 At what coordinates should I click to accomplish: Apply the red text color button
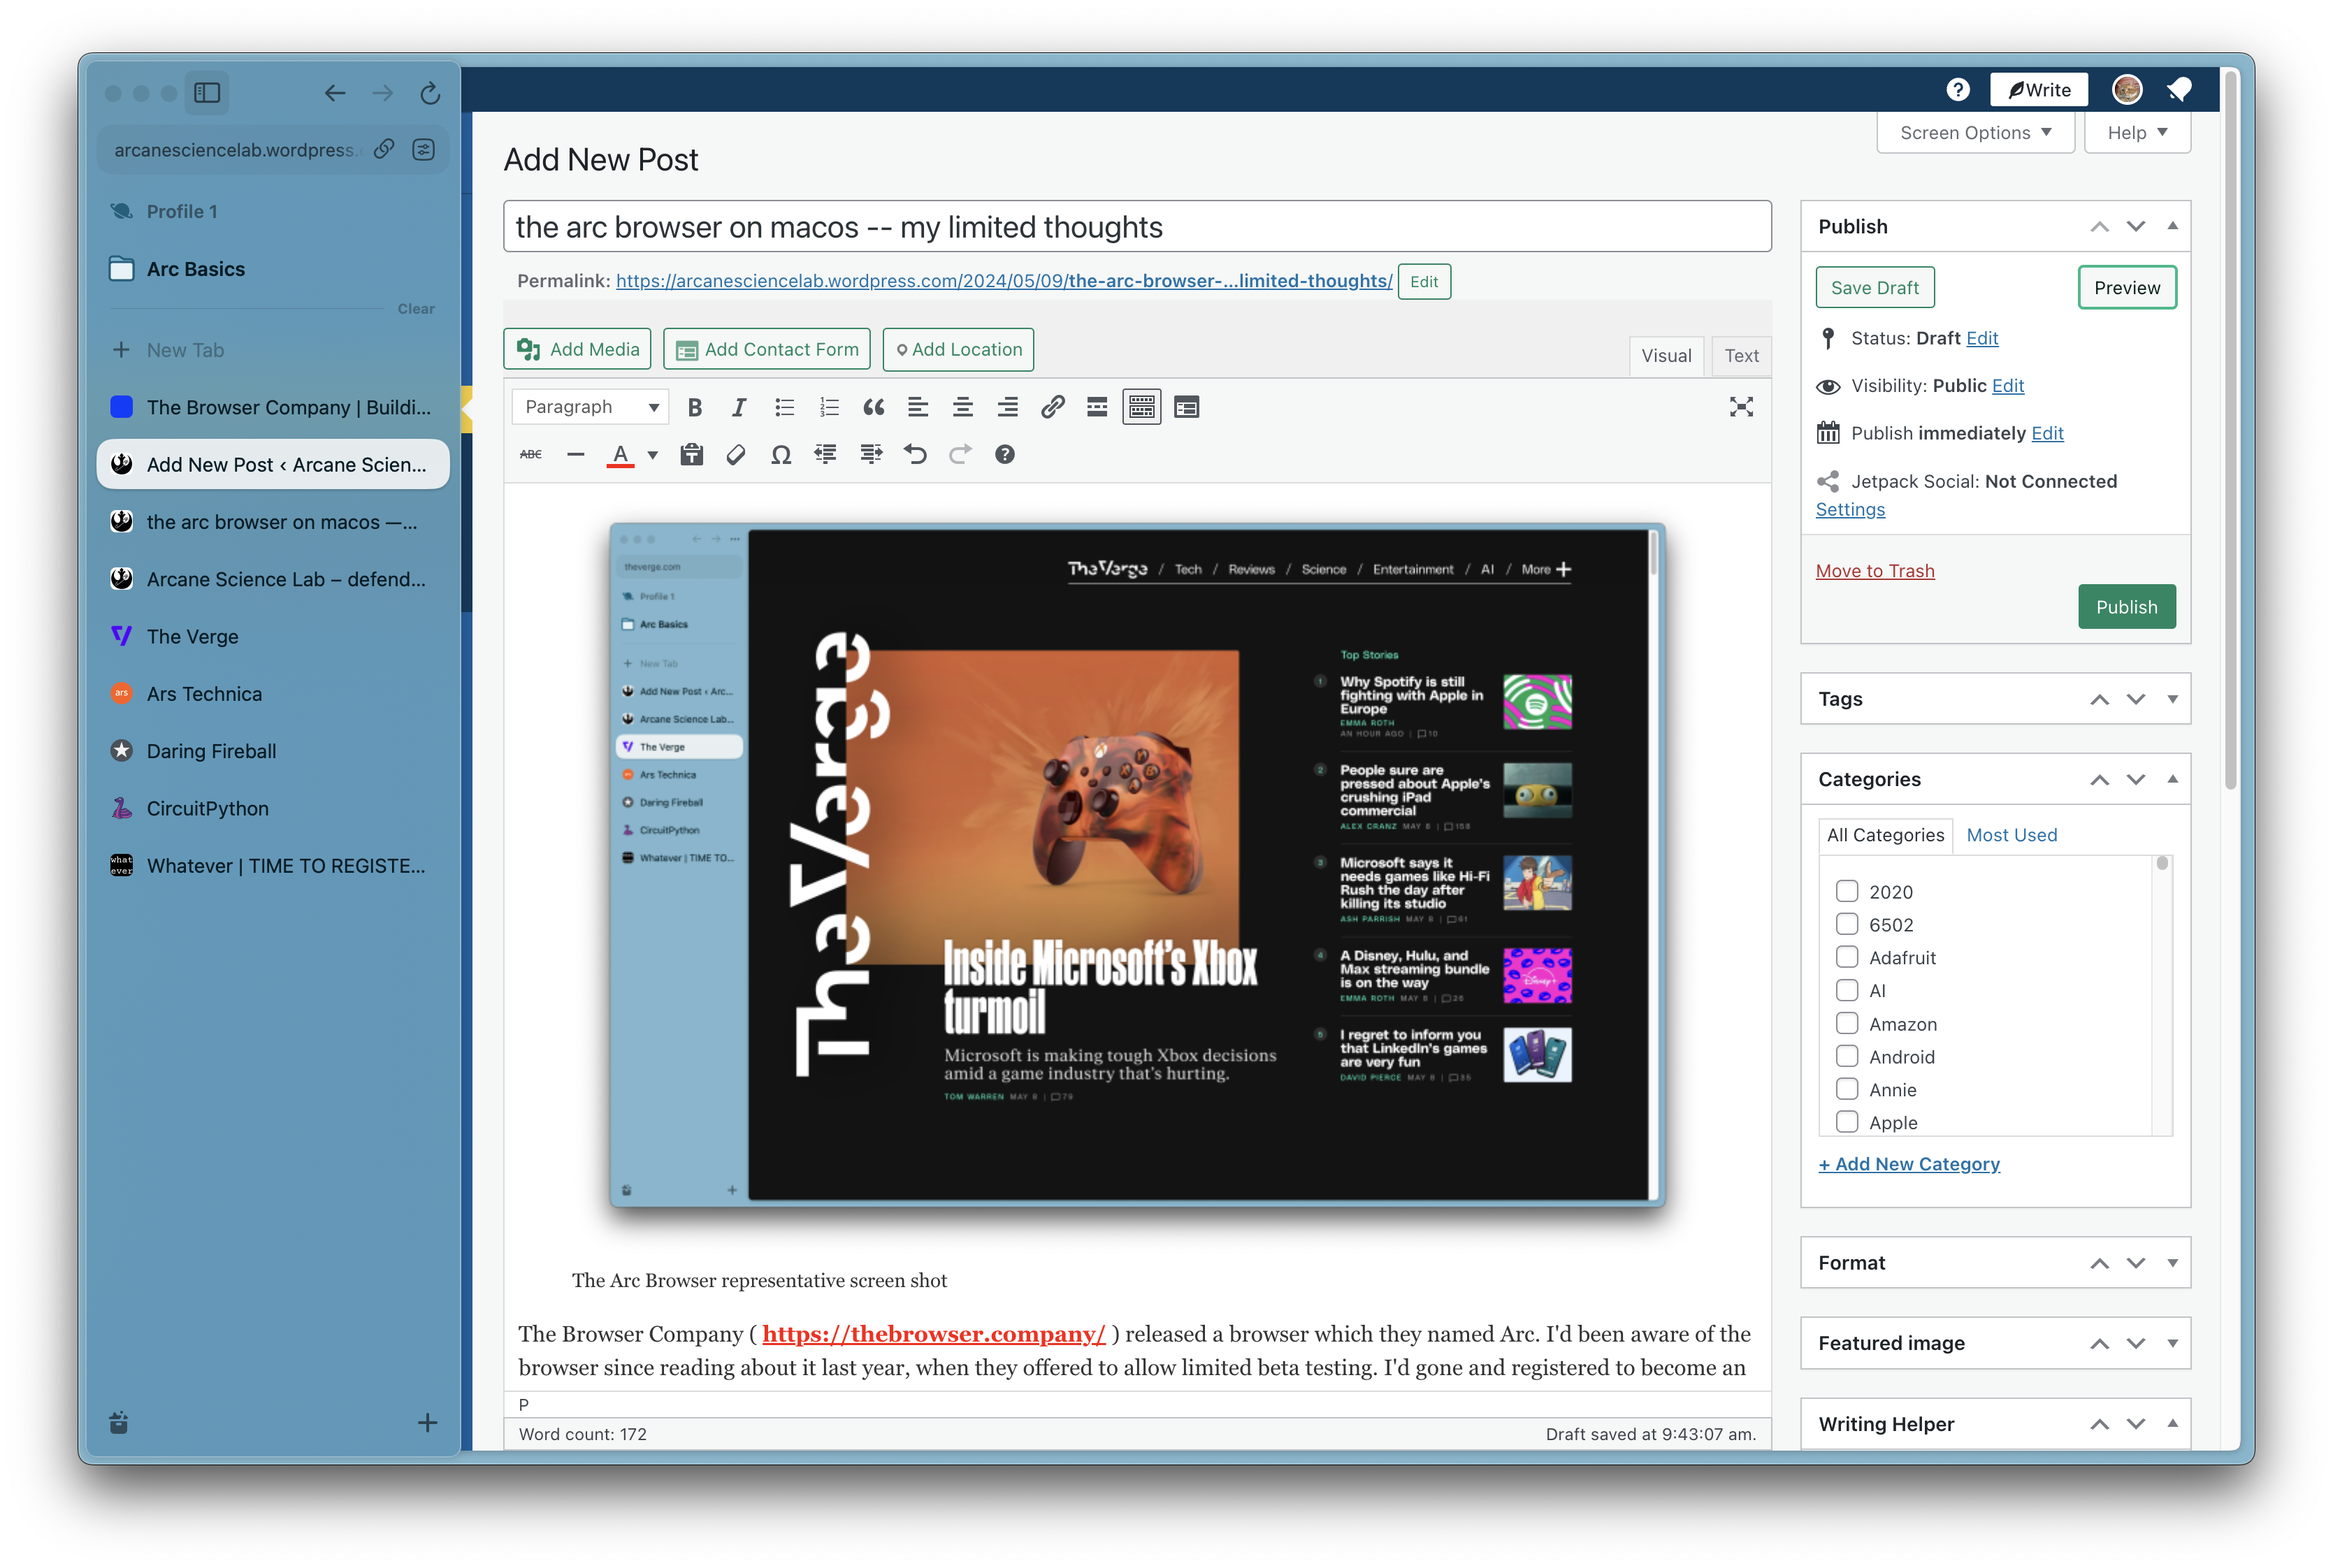point(621,455)
